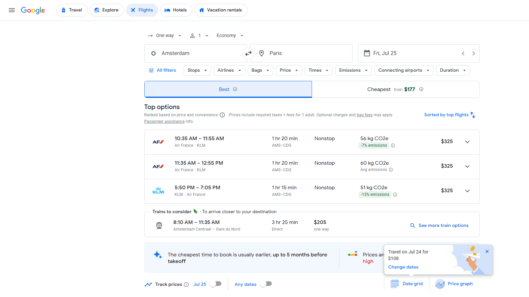Go to next departure date

coord(473,53)
